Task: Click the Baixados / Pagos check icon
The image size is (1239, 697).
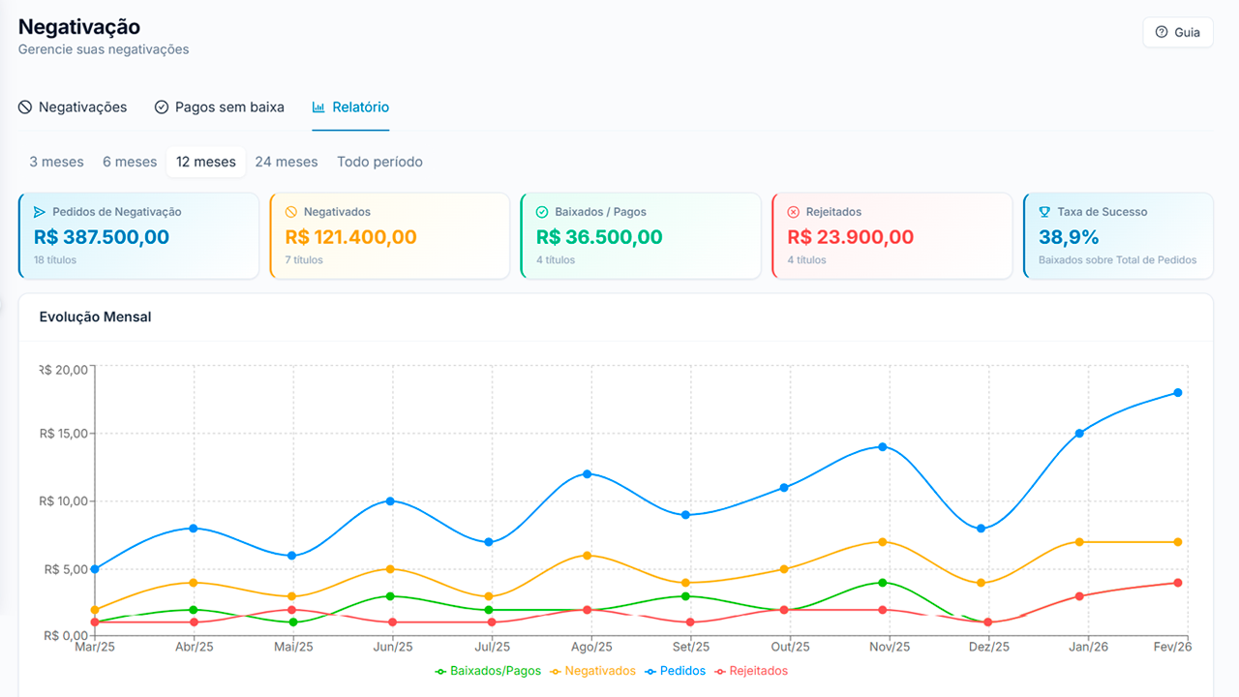Action: [542, 212]
